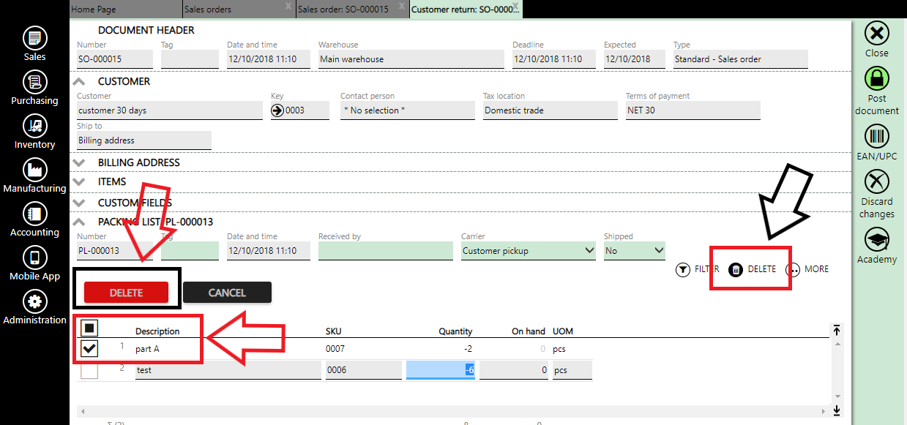Click the Terms of payment NET 30 field

(x=693, y=110)
